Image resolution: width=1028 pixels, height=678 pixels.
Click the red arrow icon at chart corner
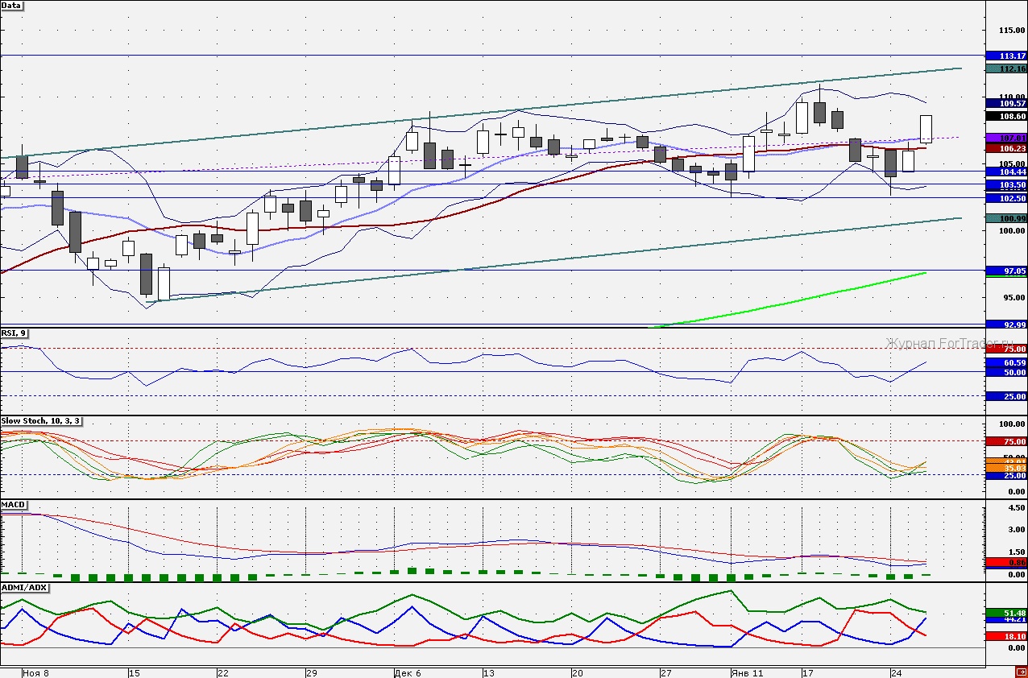tap(1022, 673)
